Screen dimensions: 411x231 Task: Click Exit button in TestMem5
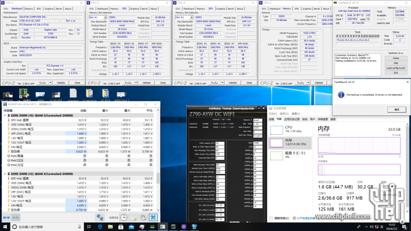click(396, 73)
